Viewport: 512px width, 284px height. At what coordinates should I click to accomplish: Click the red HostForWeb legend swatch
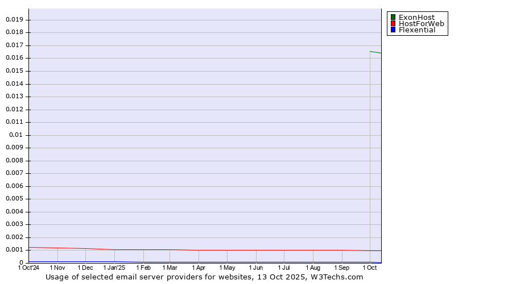click(393, 24)
